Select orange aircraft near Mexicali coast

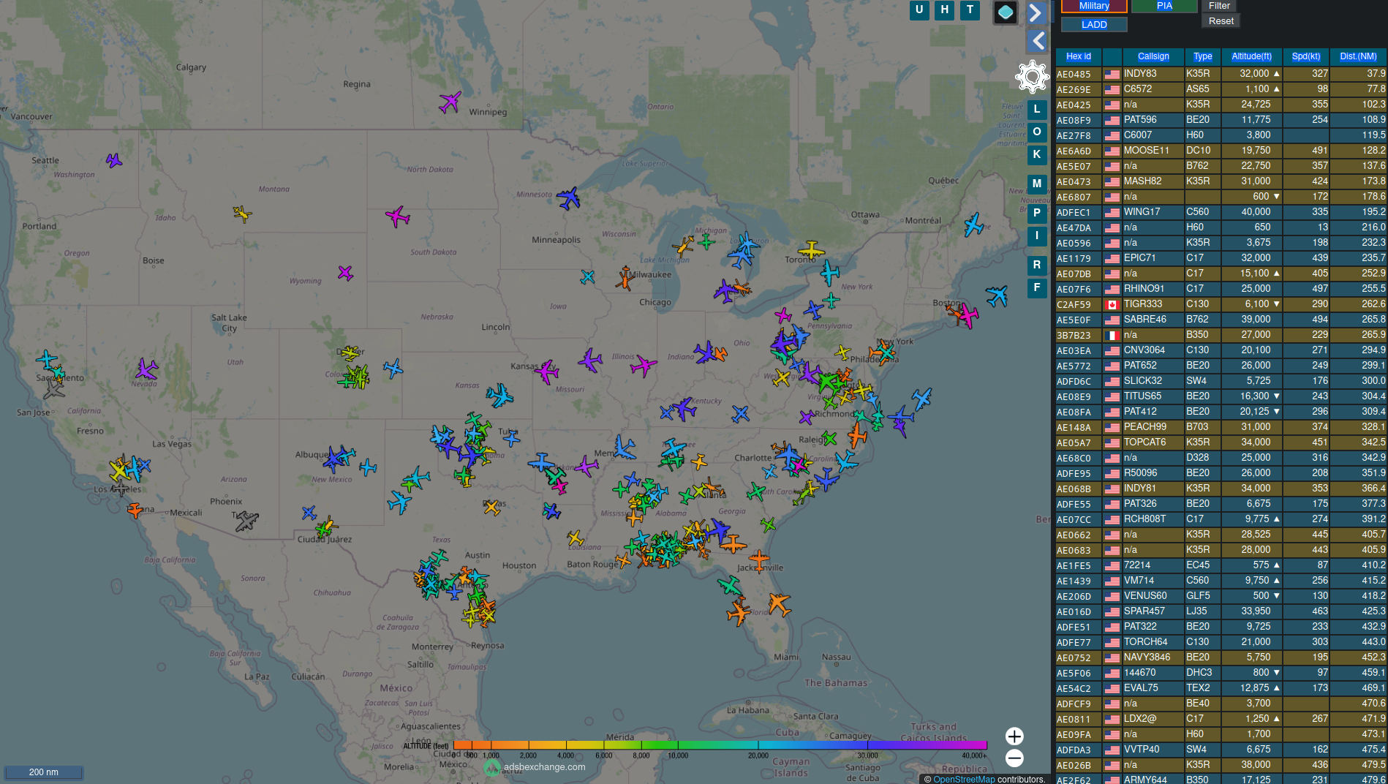pos(135,510)
